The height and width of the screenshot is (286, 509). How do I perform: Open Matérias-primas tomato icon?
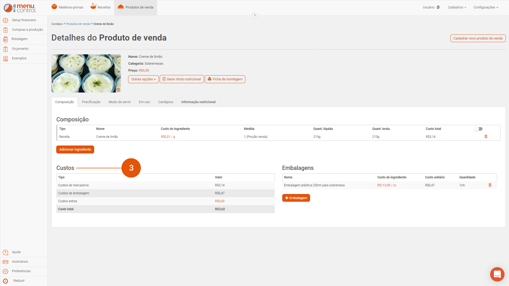[x=54, y=7]
